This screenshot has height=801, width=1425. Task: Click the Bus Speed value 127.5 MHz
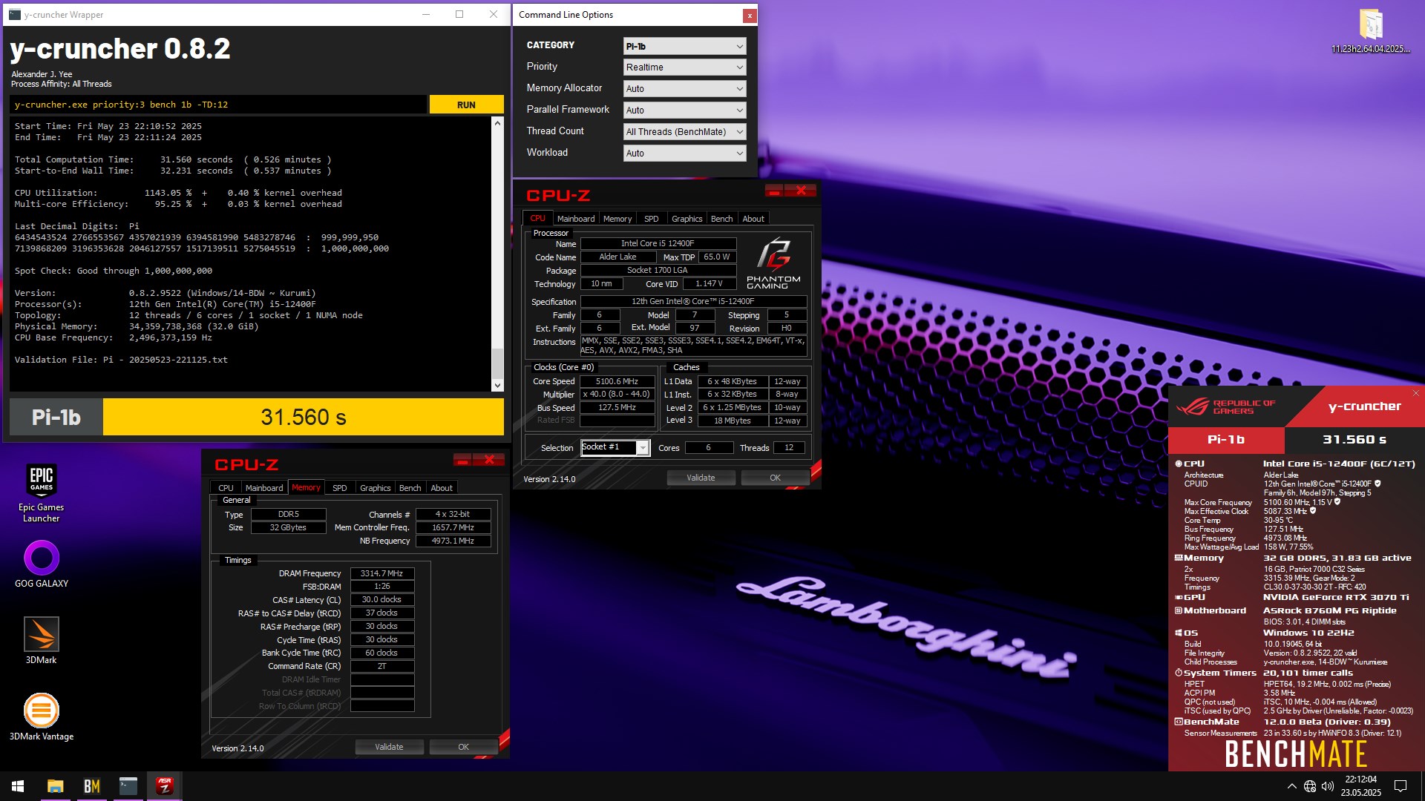tap(617, 407)
